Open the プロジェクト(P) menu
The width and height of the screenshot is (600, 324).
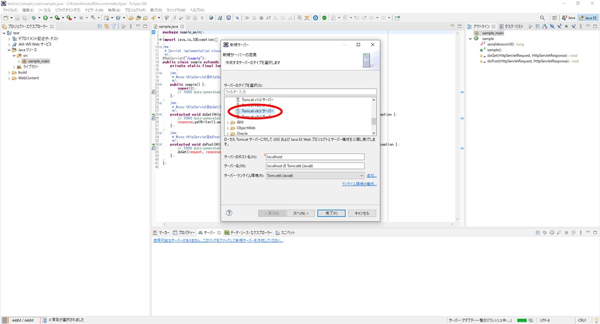click(x=135, y=10)
